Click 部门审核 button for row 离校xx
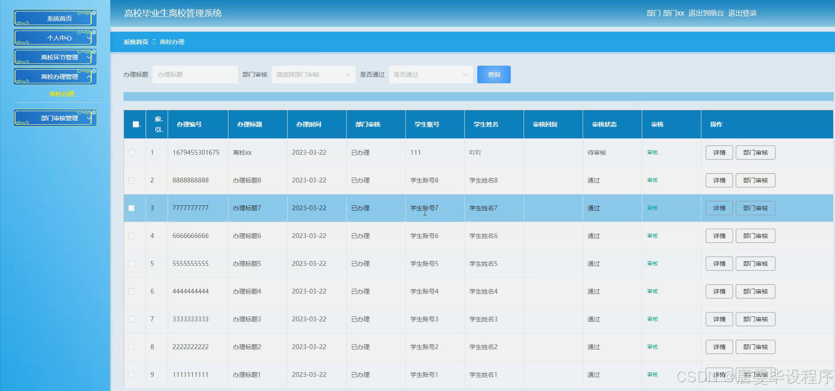Screen dimensions: 835x391 tap(756, 153)
